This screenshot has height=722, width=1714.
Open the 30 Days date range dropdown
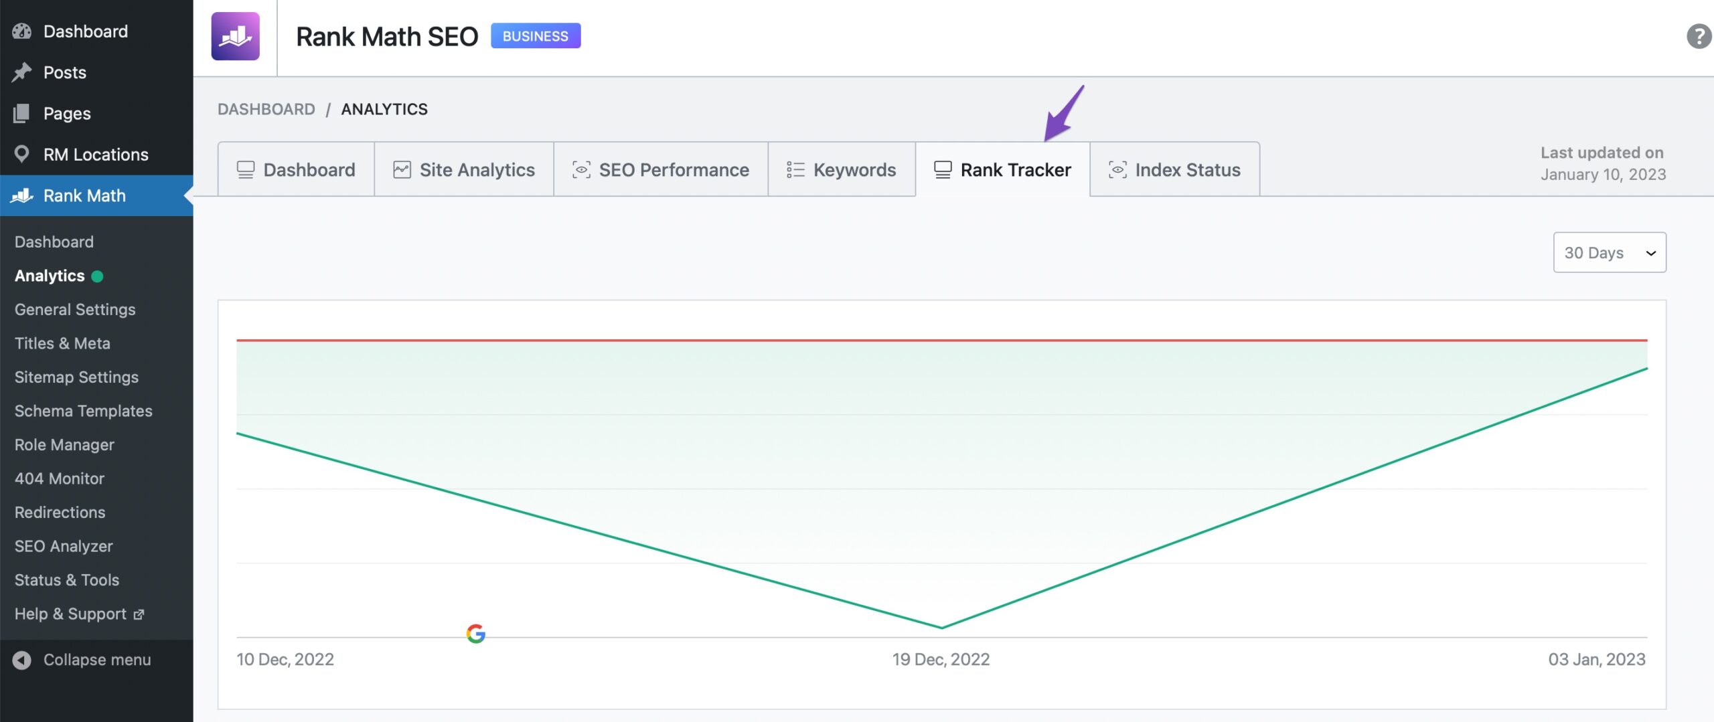coord(1610,252)
